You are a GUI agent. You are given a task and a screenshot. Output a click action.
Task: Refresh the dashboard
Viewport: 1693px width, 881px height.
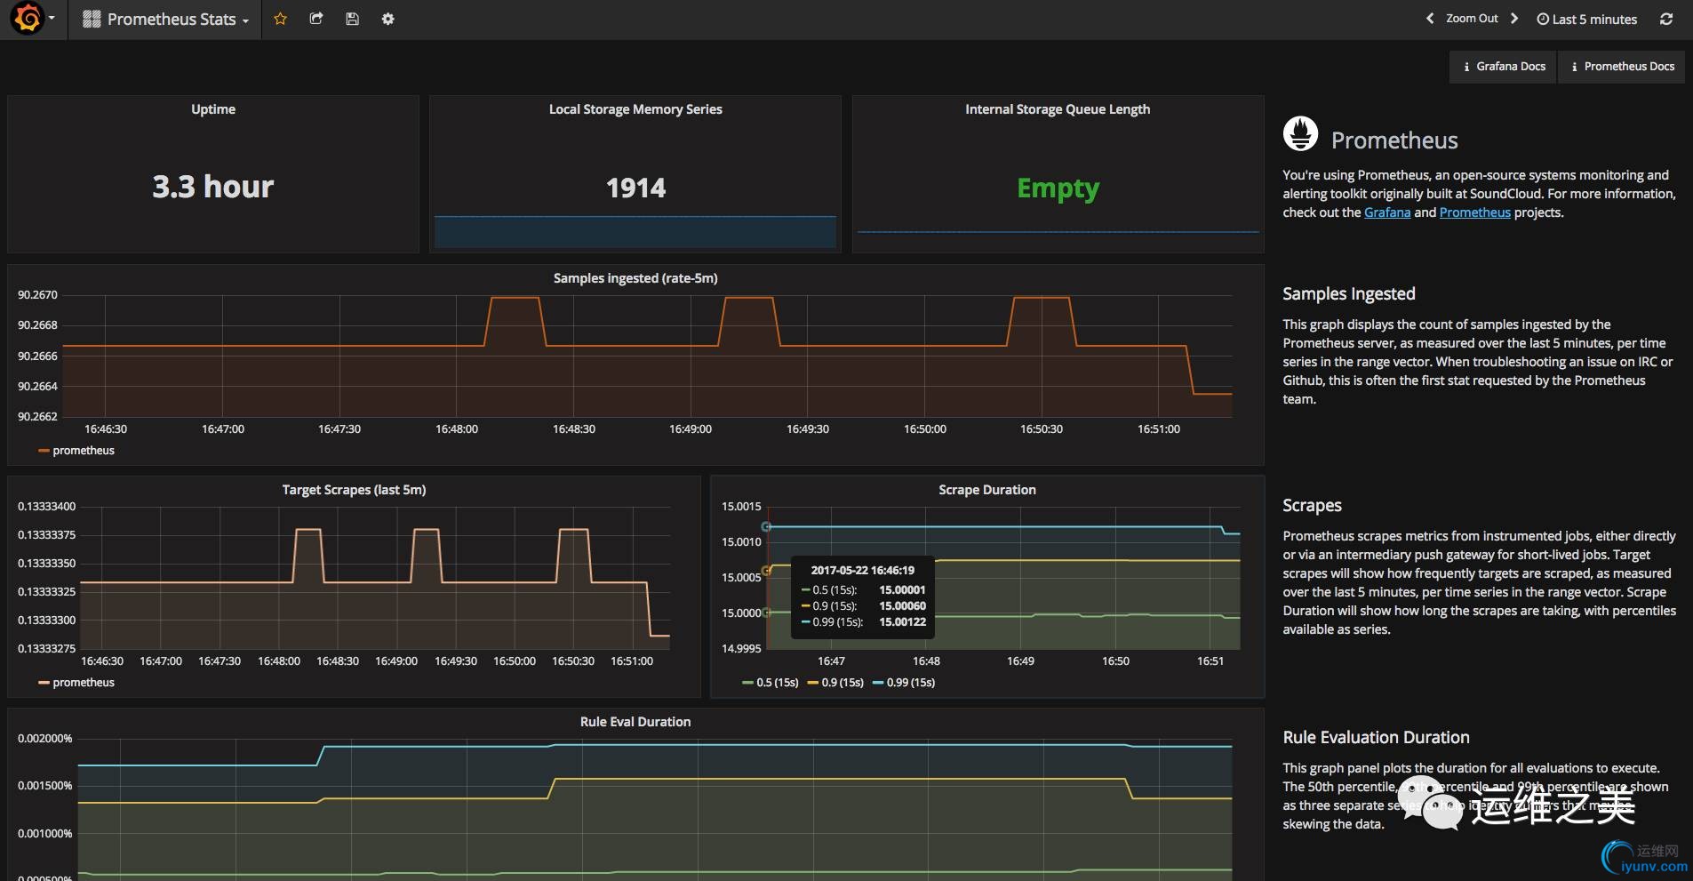pos(1666,19)
